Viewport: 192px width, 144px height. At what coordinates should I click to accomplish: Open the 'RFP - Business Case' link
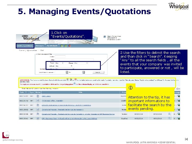69,118
